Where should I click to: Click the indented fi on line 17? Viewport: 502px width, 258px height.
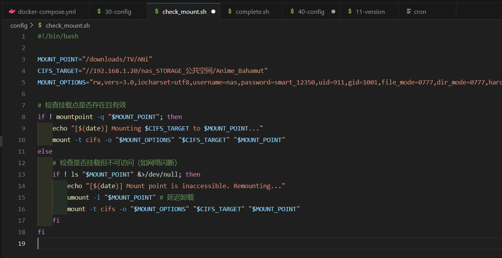pos(56,220)
